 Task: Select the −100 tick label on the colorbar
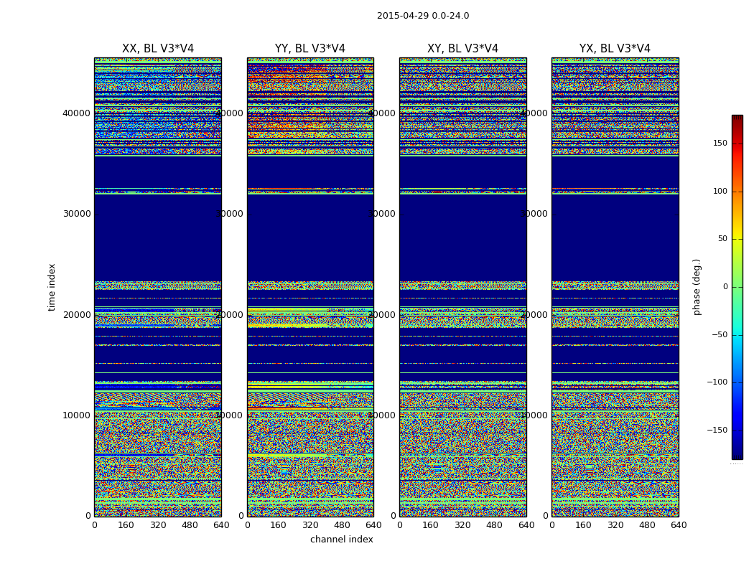point(717,382)
